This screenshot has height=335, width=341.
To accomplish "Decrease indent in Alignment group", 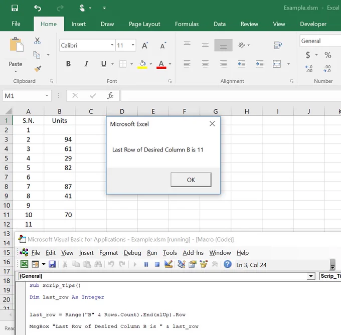I will click(x=241, y=64).
